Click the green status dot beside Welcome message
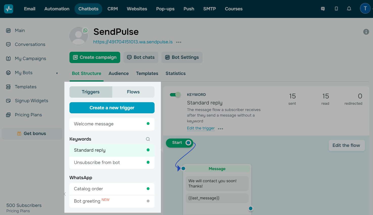Image resolution: width=373 pixels, height=215 pixels. tap(148, 124)
